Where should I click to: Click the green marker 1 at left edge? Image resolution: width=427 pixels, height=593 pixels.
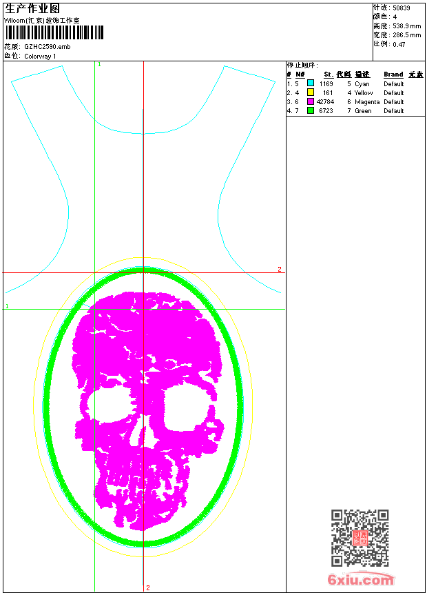coord(7,305)
